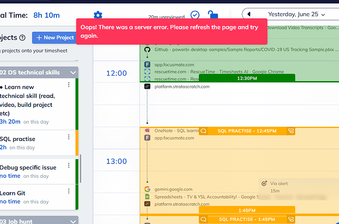Click the Google icon next to gemini.google.com
The image size is (339, 224).
click(x=147, y=189)
